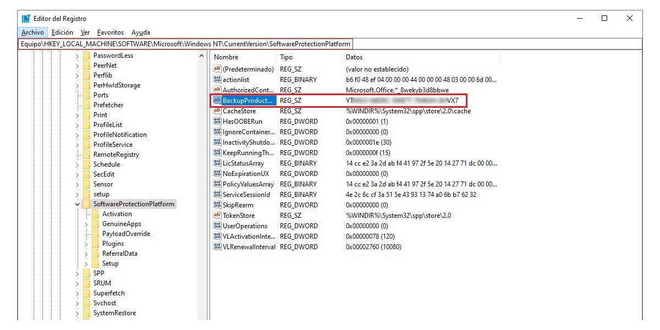This screenshot has height=330, width=660.
Task: Click the string icon next to TokenStore
Action: pos(217,216)
